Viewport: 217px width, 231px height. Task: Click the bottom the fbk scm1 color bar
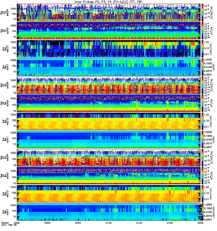203,212
